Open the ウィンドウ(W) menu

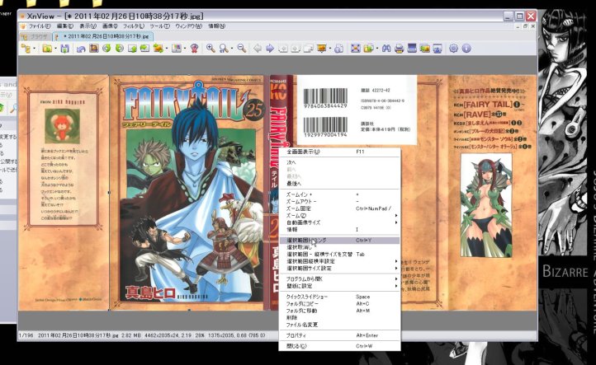tap(189, 26)
